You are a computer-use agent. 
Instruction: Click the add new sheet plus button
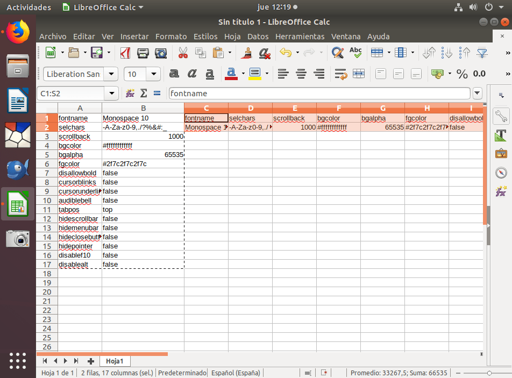91,361
